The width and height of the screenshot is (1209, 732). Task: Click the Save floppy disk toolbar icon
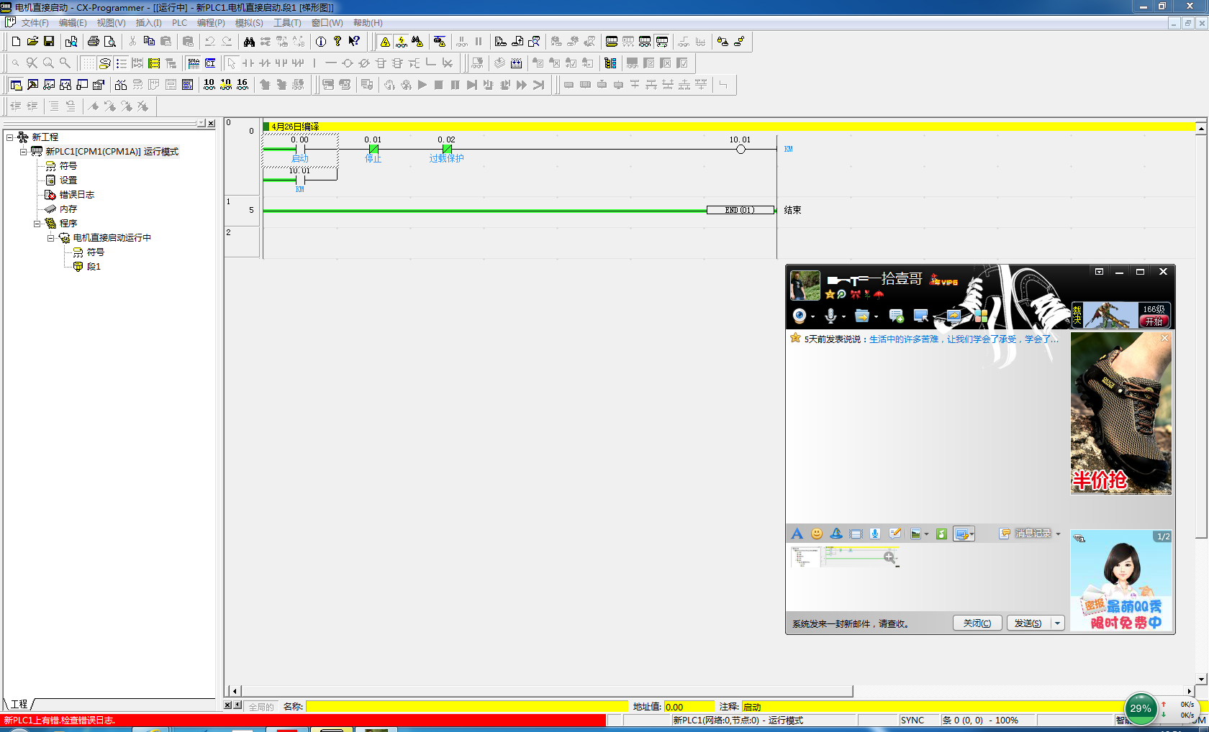pos(49,42)
